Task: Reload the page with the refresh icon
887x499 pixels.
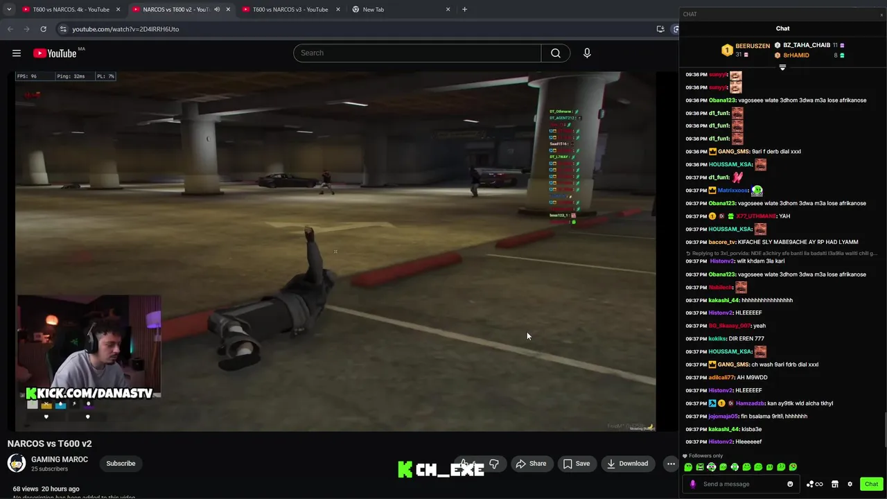Action: 43,29
